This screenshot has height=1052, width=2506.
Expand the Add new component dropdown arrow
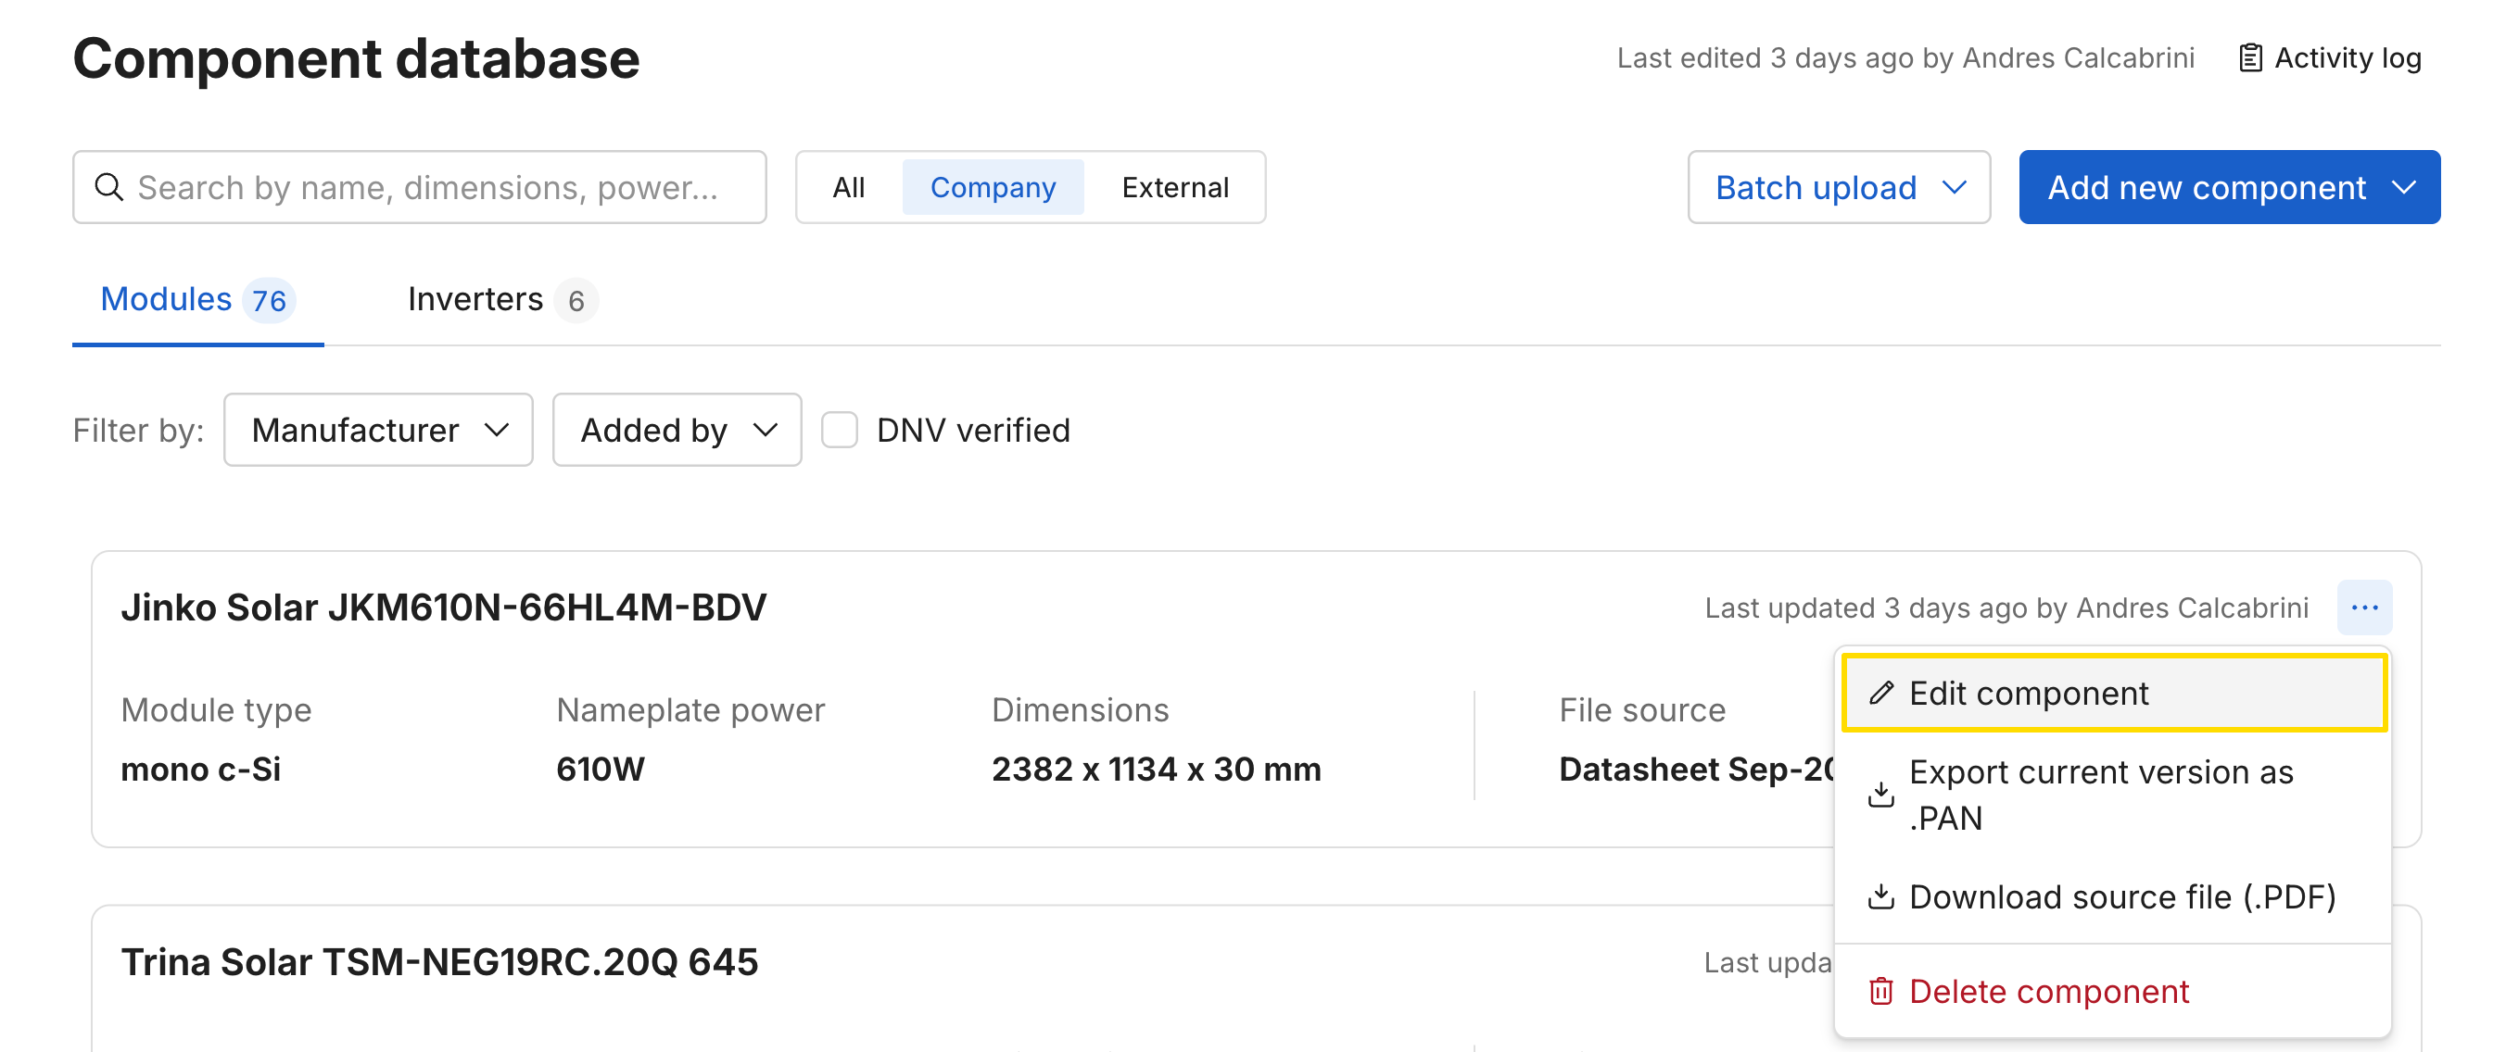(2404, 187)
